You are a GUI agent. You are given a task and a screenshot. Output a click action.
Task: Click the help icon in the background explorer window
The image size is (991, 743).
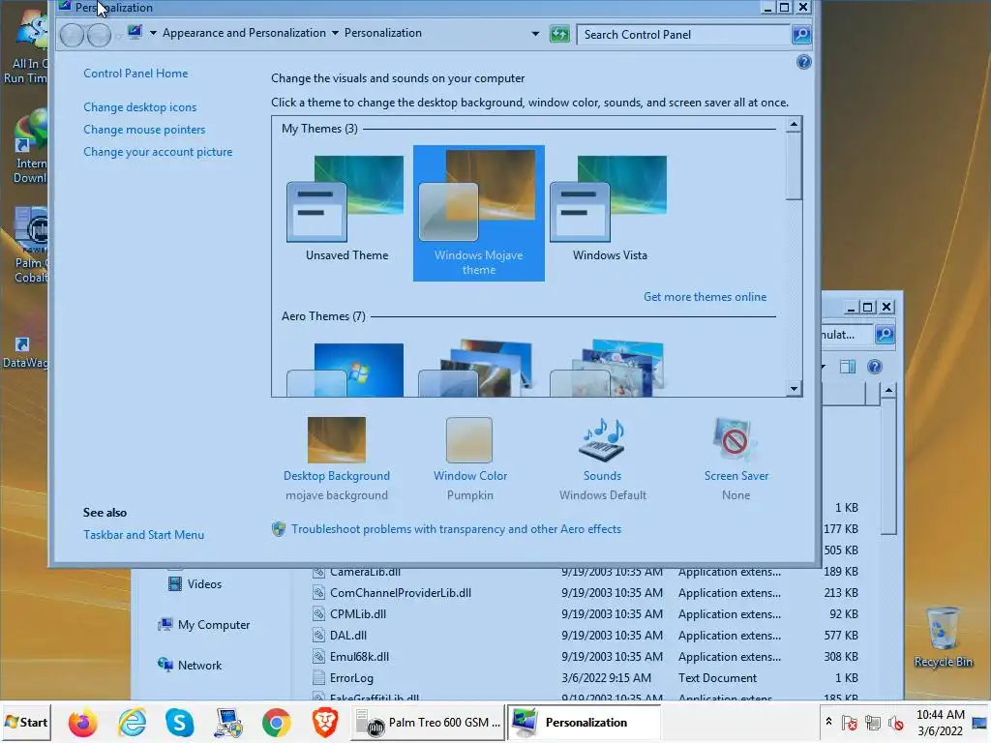874,367
